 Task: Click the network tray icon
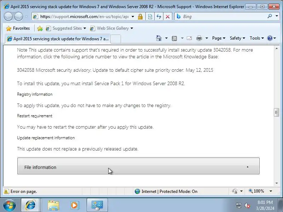239,205
